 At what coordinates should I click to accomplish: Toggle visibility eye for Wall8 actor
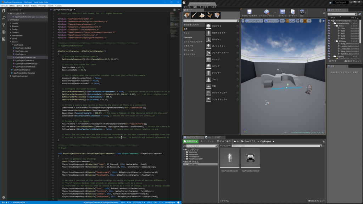329,36
